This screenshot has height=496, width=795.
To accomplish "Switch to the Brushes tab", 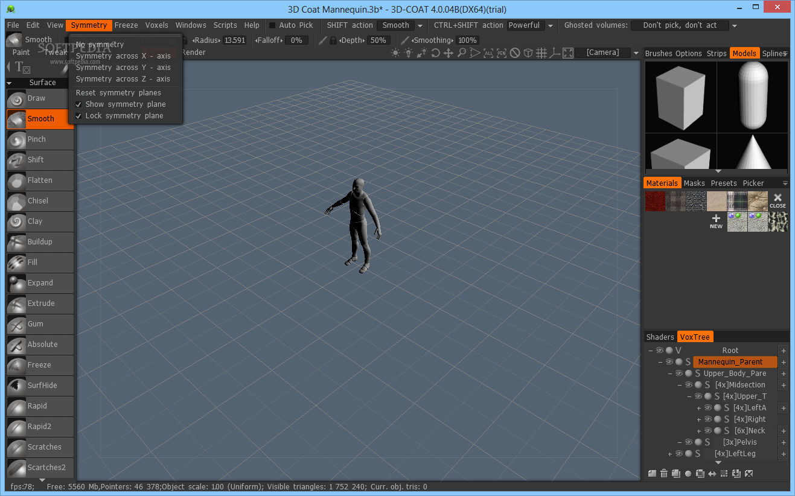I will pyautogui.click(x=659, y=54).
